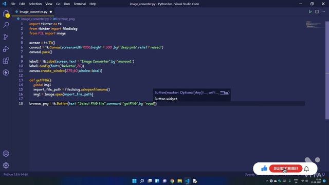Image resolution: width=329 pixels, height=185 pixels.
Task: Open the Search view in activity bar
Action: [6, 25]
